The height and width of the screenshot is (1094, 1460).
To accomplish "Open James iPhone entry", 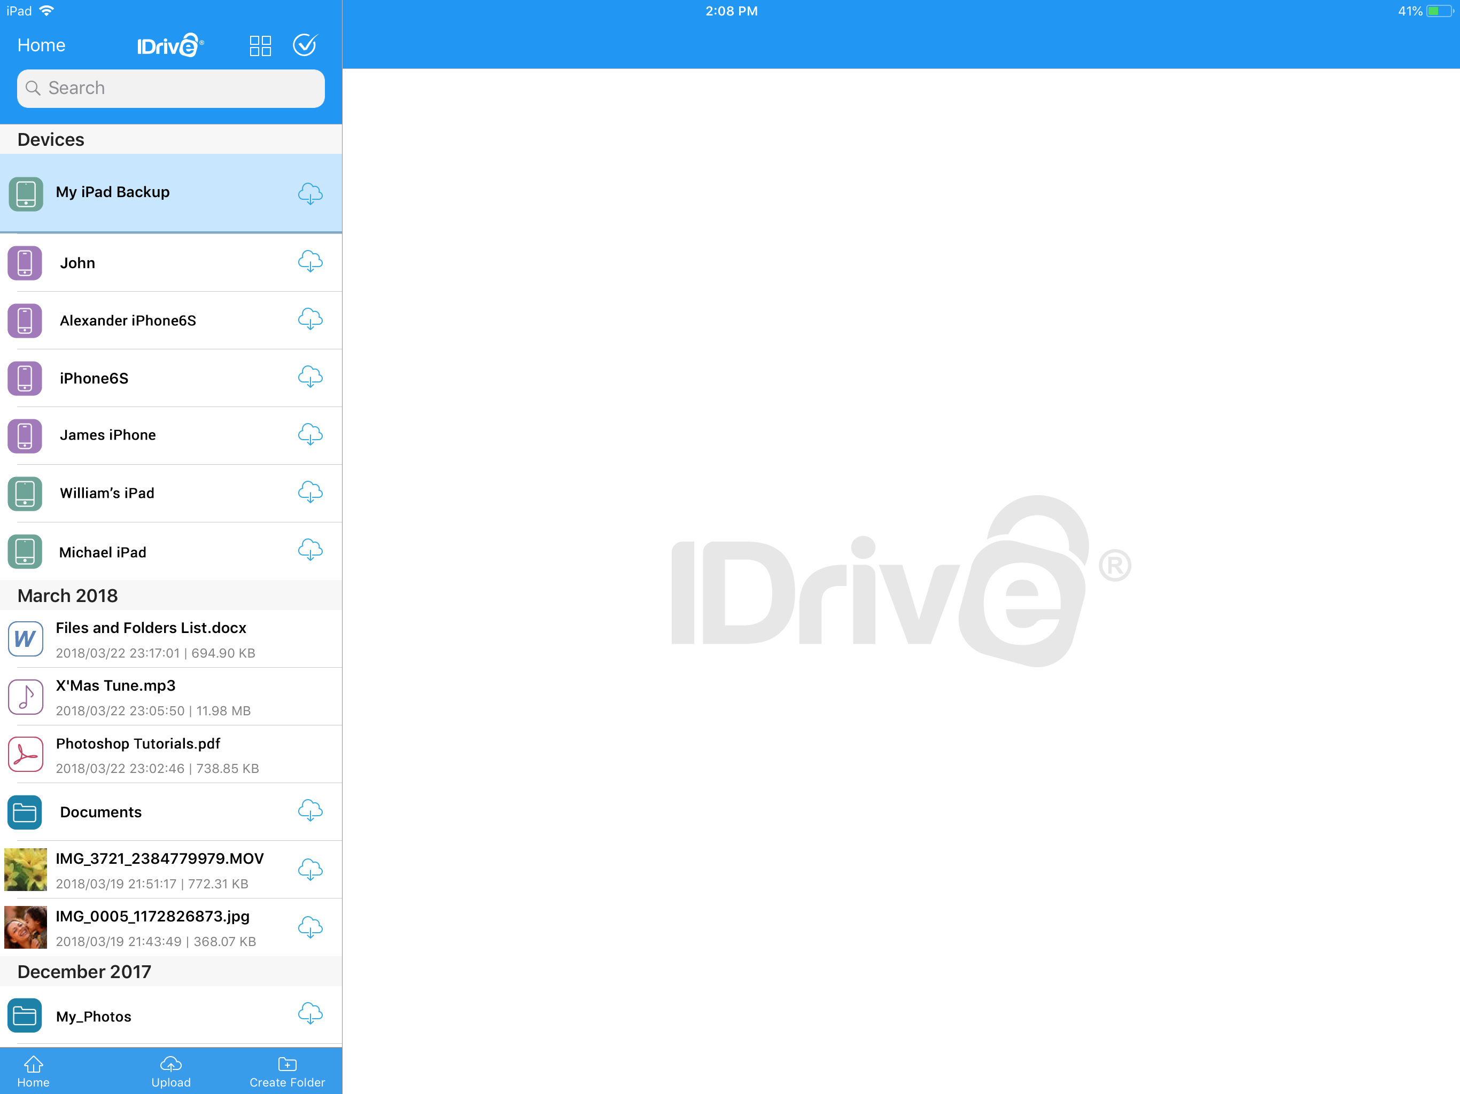I will pos(171,435).
